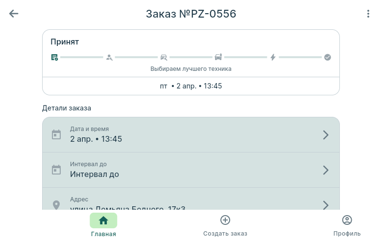Expand the Адрес row chevron
This screenshot has width=382, height=241.
326,205
